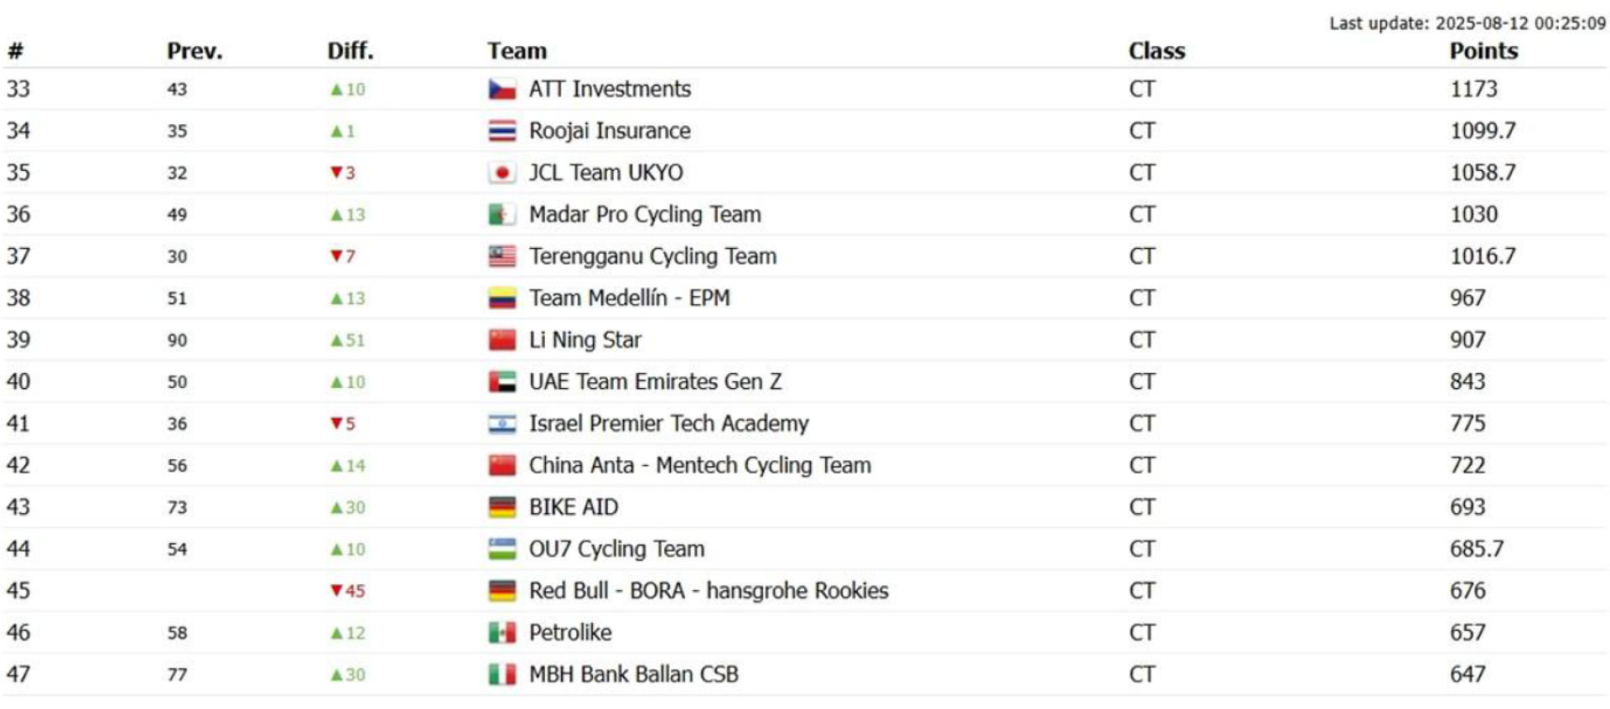Open MBH Bank Ballan CSB team

[x=634, y=675]
